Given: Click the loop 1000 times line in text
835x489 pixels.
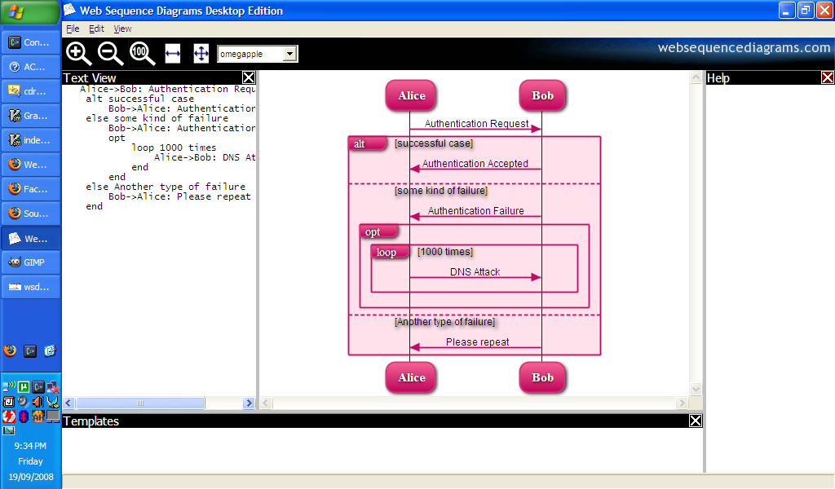Looking at the screenshot, I should pyautogui.click(x=174, y=148).
